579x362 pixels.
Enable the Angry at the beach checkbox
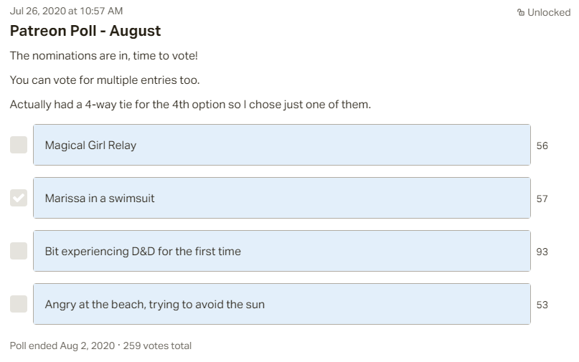click(x=19, y=304)
